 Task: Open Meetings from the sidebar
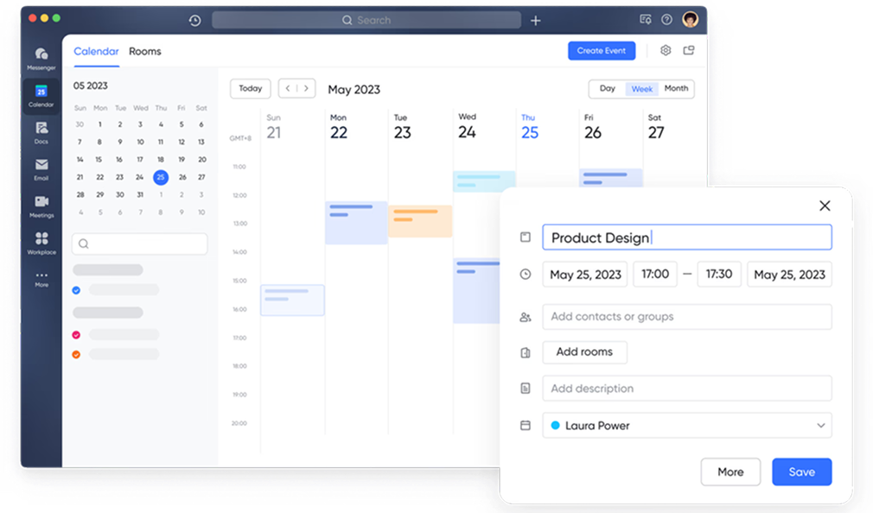(x=41, y=206)
